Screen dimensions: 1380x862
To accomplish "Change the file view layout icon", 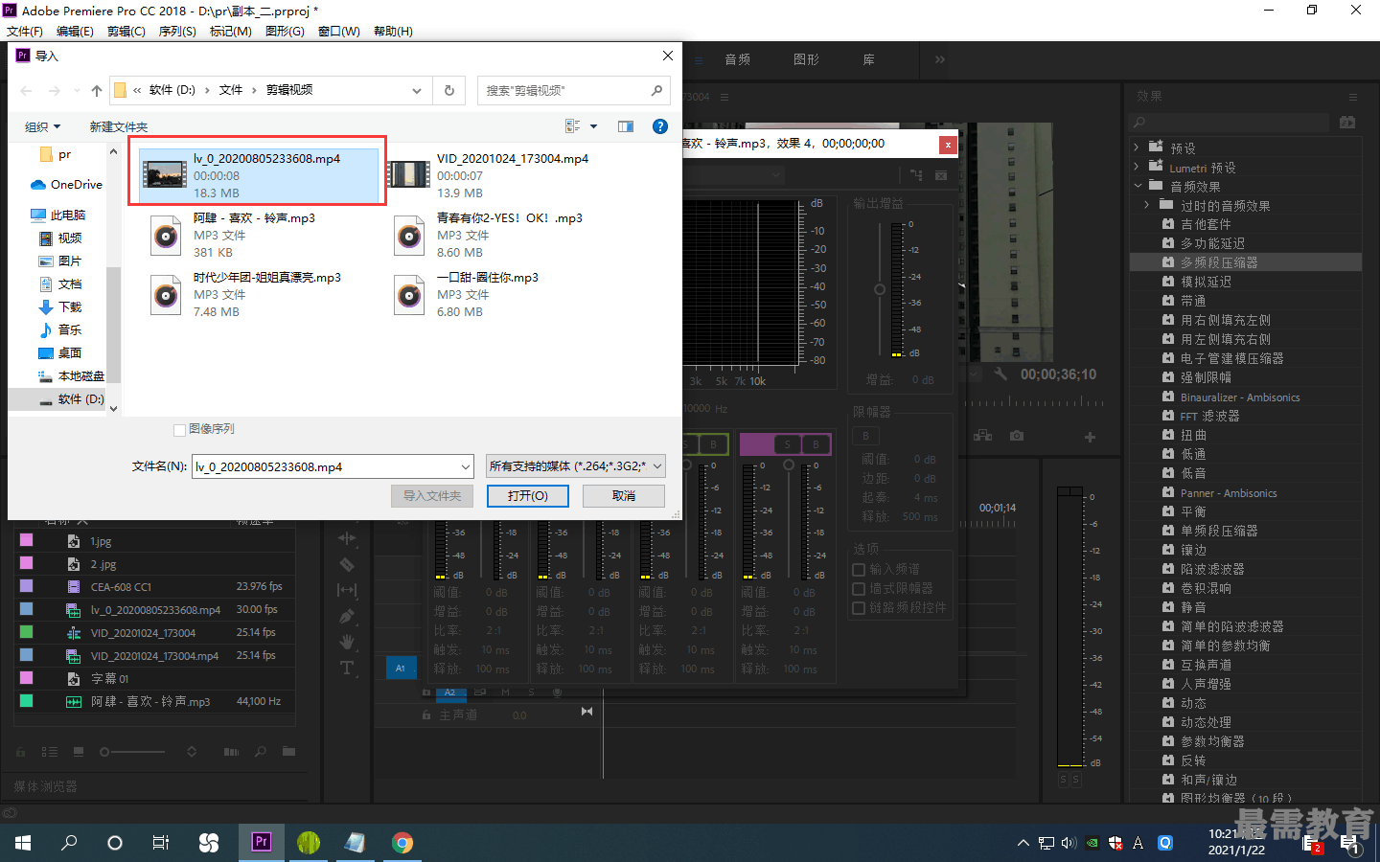I will 573,126.
